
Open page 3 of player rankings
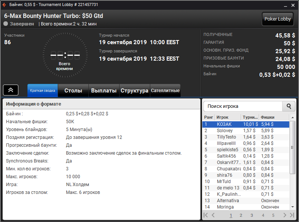point(252,215)
